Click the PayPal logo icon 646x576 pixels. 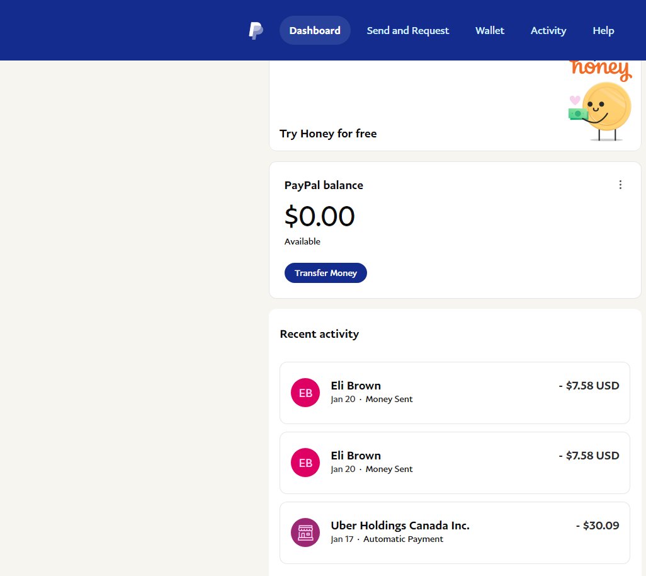[256, 30]
